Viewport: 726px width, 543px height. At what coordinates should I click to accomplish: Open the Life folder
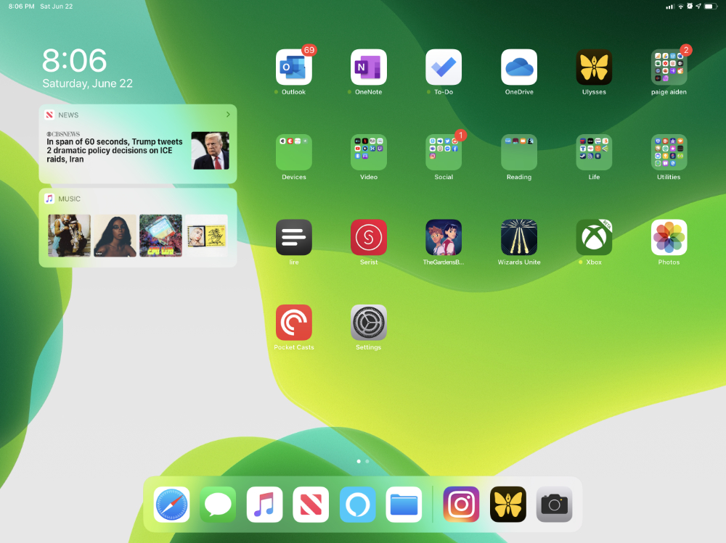coord(594,152)
